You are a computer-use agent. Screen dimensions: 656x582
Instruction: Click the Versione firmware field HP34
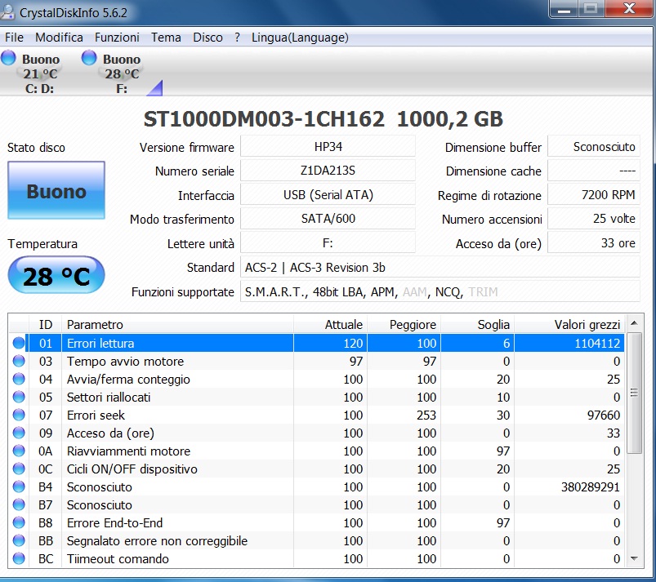[328, 147]
